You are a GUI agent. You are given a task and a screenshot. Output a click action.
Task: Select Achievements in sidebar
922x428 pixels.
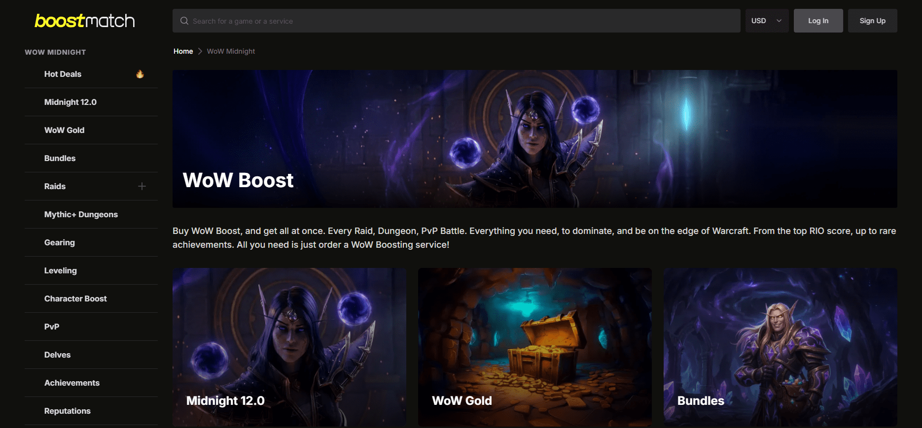(72, 383)
